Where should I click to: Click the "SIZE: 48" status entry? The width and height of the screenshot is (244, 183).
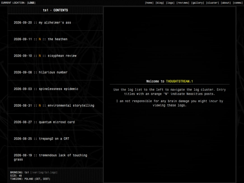16,176
